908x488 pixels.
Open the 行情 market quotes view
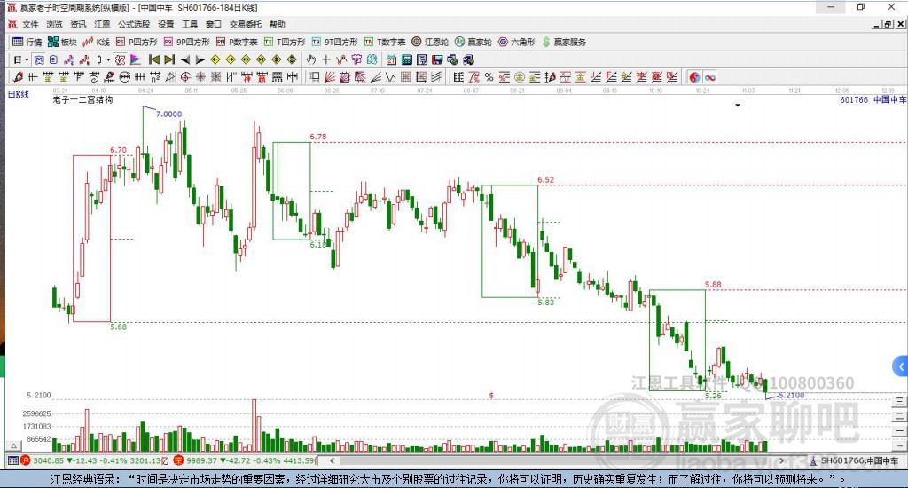tap(27, 42)
